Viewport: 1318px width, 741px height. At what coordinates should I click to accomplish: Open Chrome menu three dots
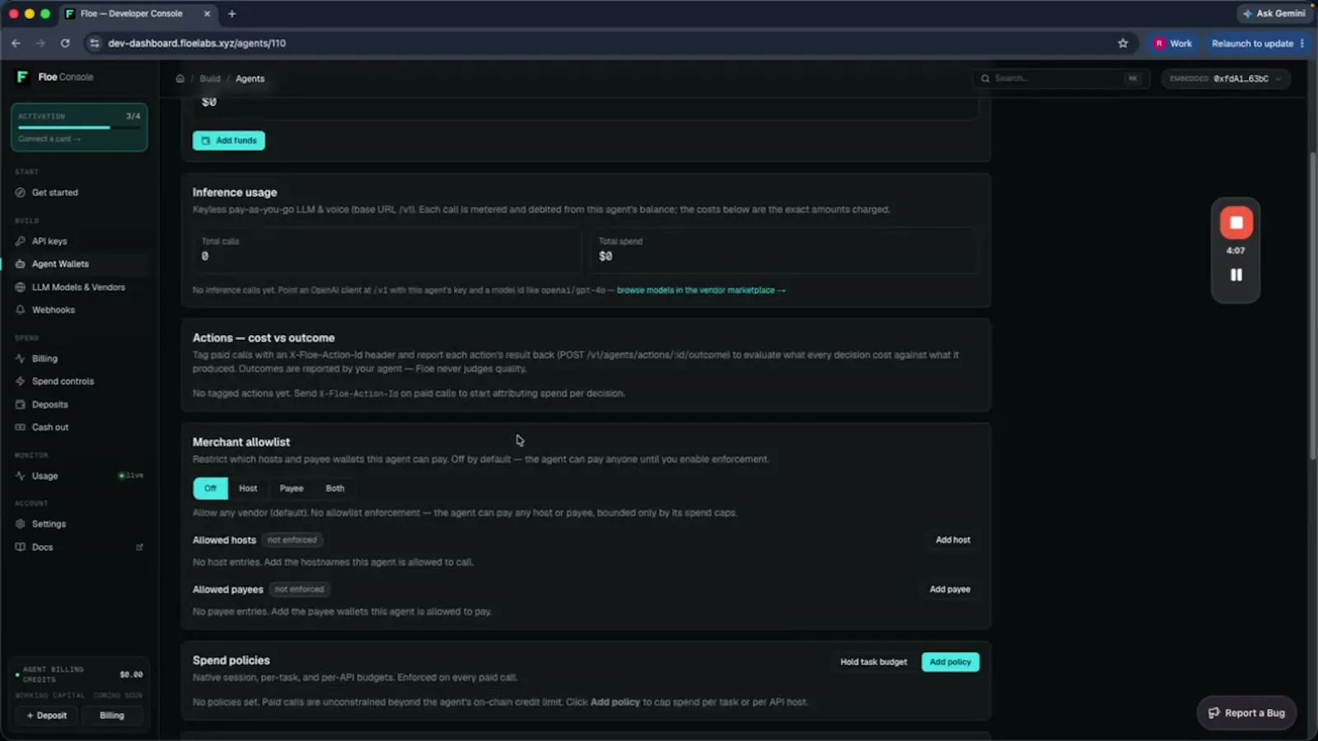(x=1302, y=44)
